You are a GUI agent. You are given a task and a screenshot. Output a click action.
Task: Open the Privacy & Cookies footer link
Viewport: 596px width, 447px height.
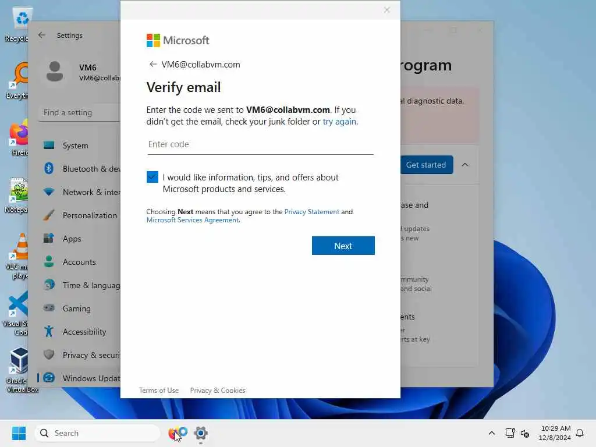coord(218,391)
